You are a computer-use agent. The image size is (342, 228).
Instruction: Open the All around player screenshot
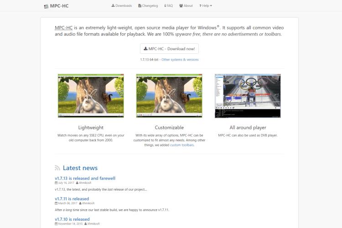[x=248, y=96]
